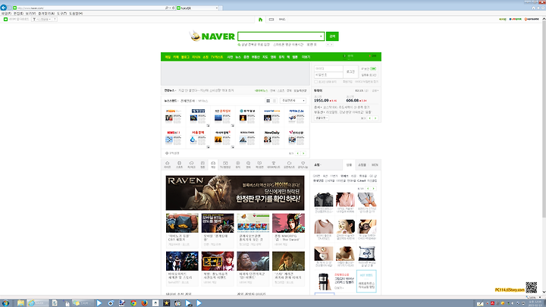Toggle the IP보안 ON switch

[x=373, y=68]
